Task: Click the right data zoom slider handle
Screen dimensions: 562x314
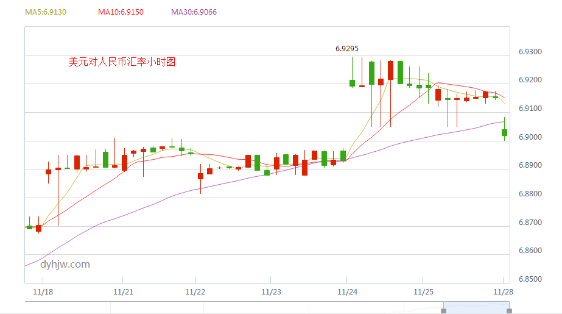Action: coord(510,311)
